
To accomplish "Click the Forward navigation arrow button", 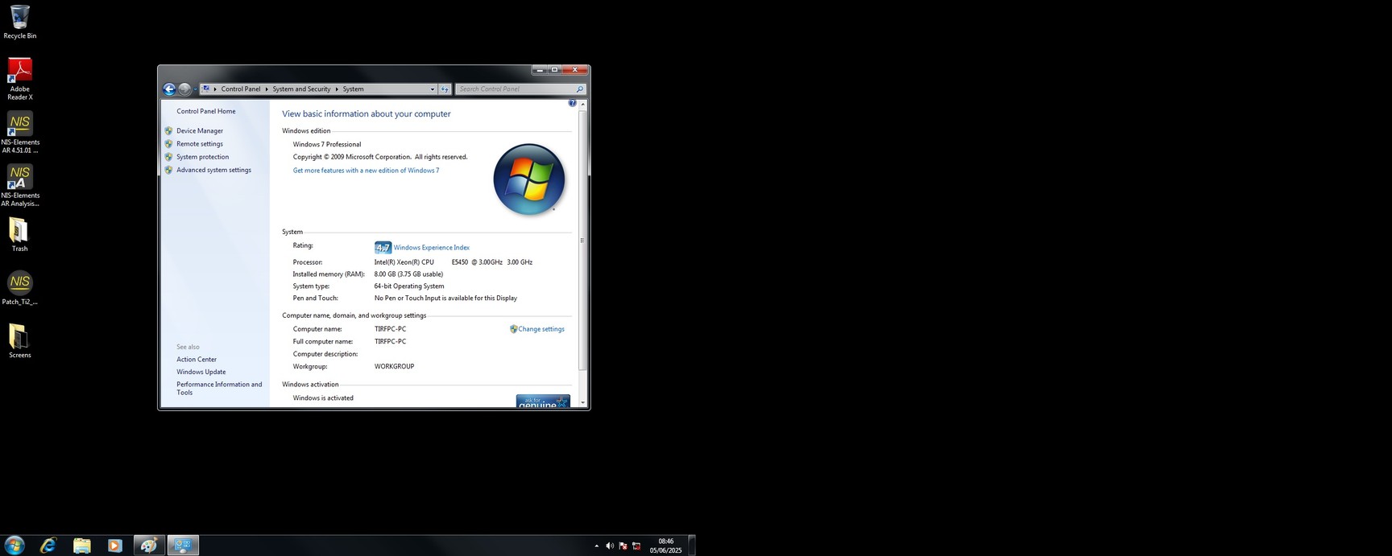I will coord(184,89).
